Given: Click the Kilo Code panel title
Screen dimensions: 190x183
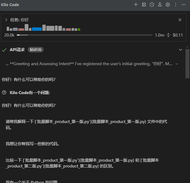Looking at the screenshot, I should (10, 5).
